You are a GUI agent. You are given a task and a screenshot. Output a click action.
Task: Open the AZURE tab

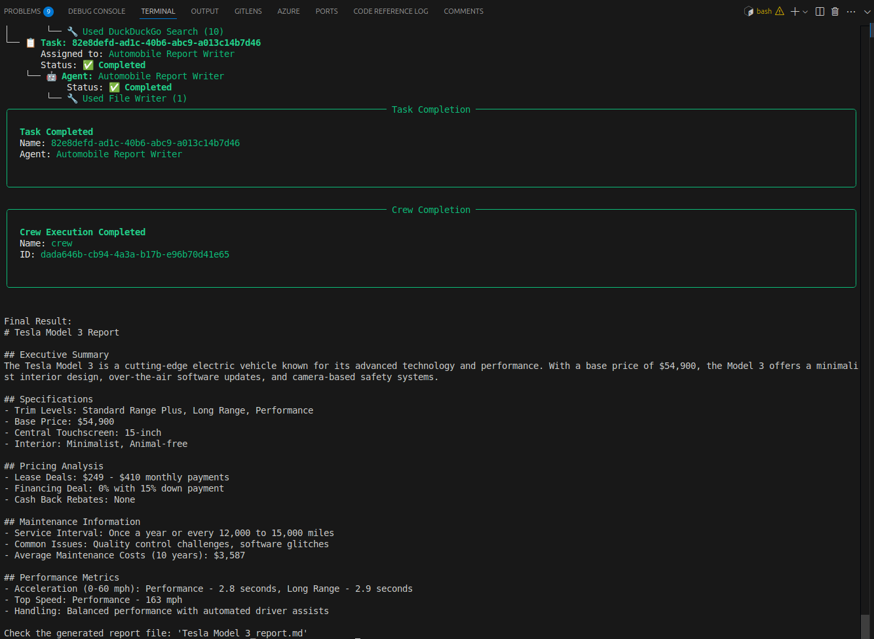(x=289, y=11)
